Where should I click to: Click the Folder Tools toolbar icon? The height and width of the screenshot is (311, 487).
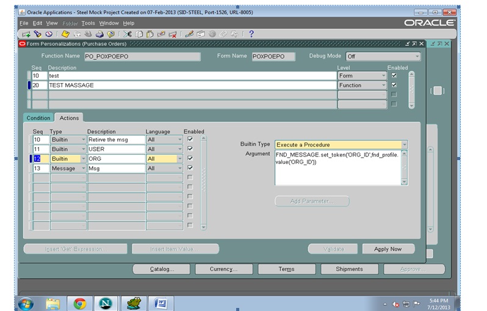pyautogui.click(x=234, y=34)
